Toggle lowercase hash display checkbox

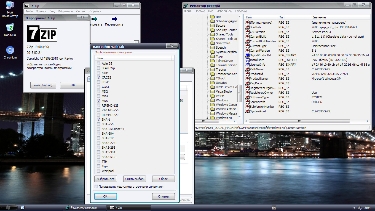pos(96,187)
